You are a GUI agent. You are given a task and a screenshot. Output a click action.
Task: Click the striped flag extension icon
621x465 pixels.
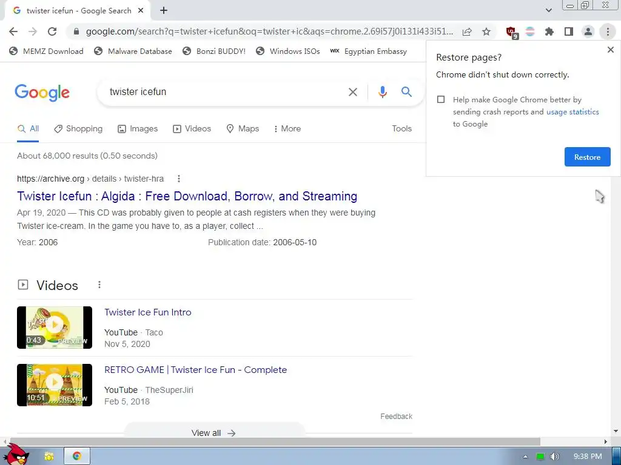tap(530, 31)
